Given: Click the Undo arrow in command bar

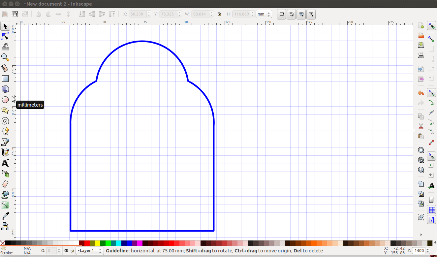Looking at the screenshot, I should 421,93.
